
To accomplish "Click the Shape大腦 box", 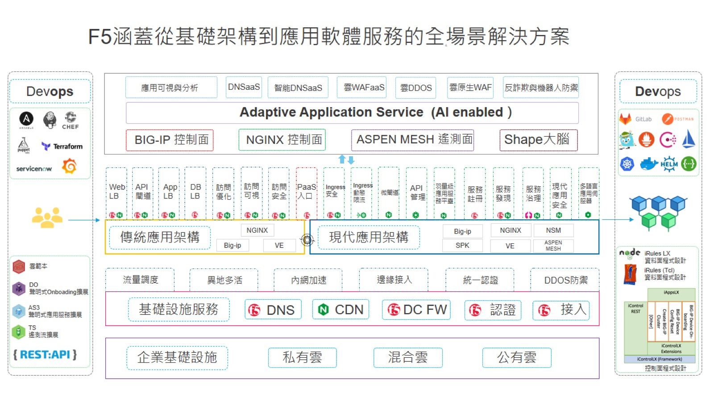I will click(x=539, y=140).
